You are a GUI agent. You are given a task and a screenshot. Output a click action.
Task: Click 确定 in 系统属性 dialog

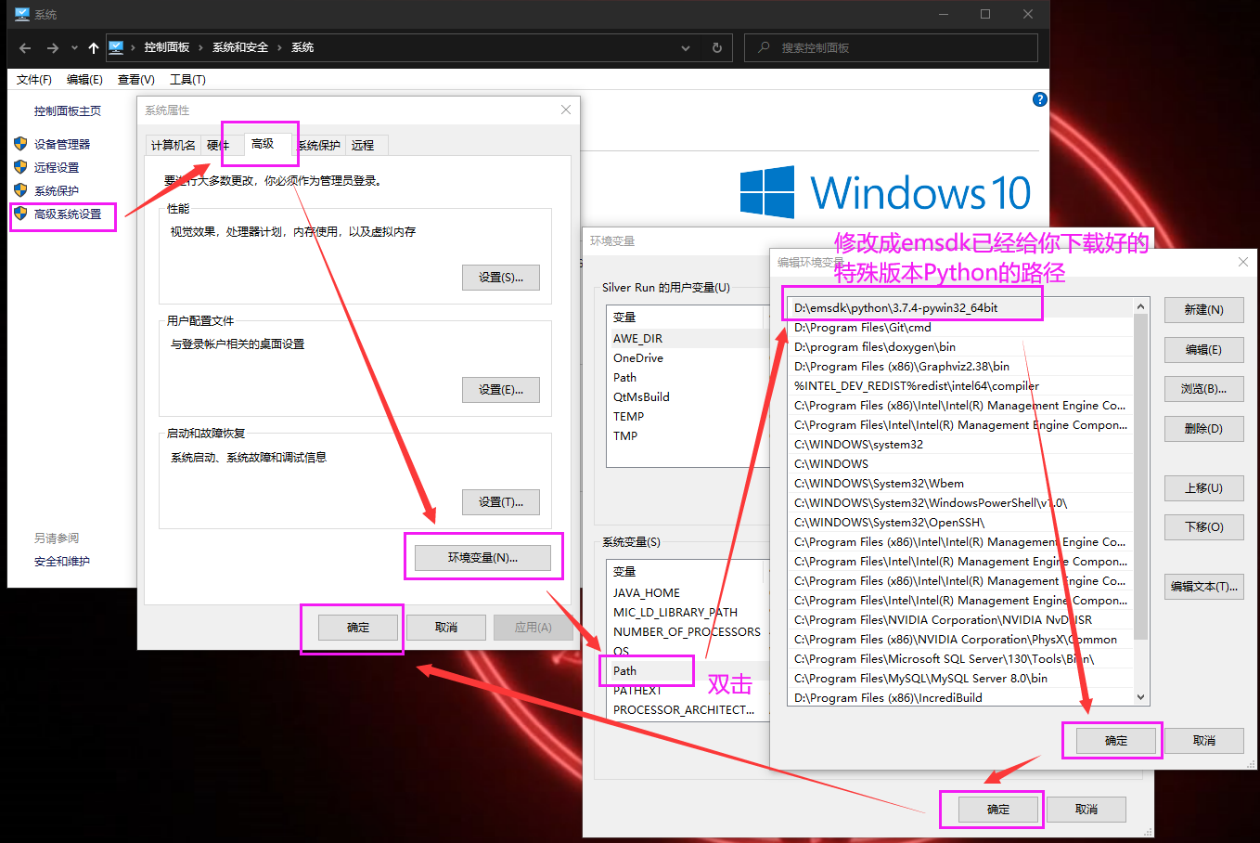pyautogui.click(x=358, y=628)
